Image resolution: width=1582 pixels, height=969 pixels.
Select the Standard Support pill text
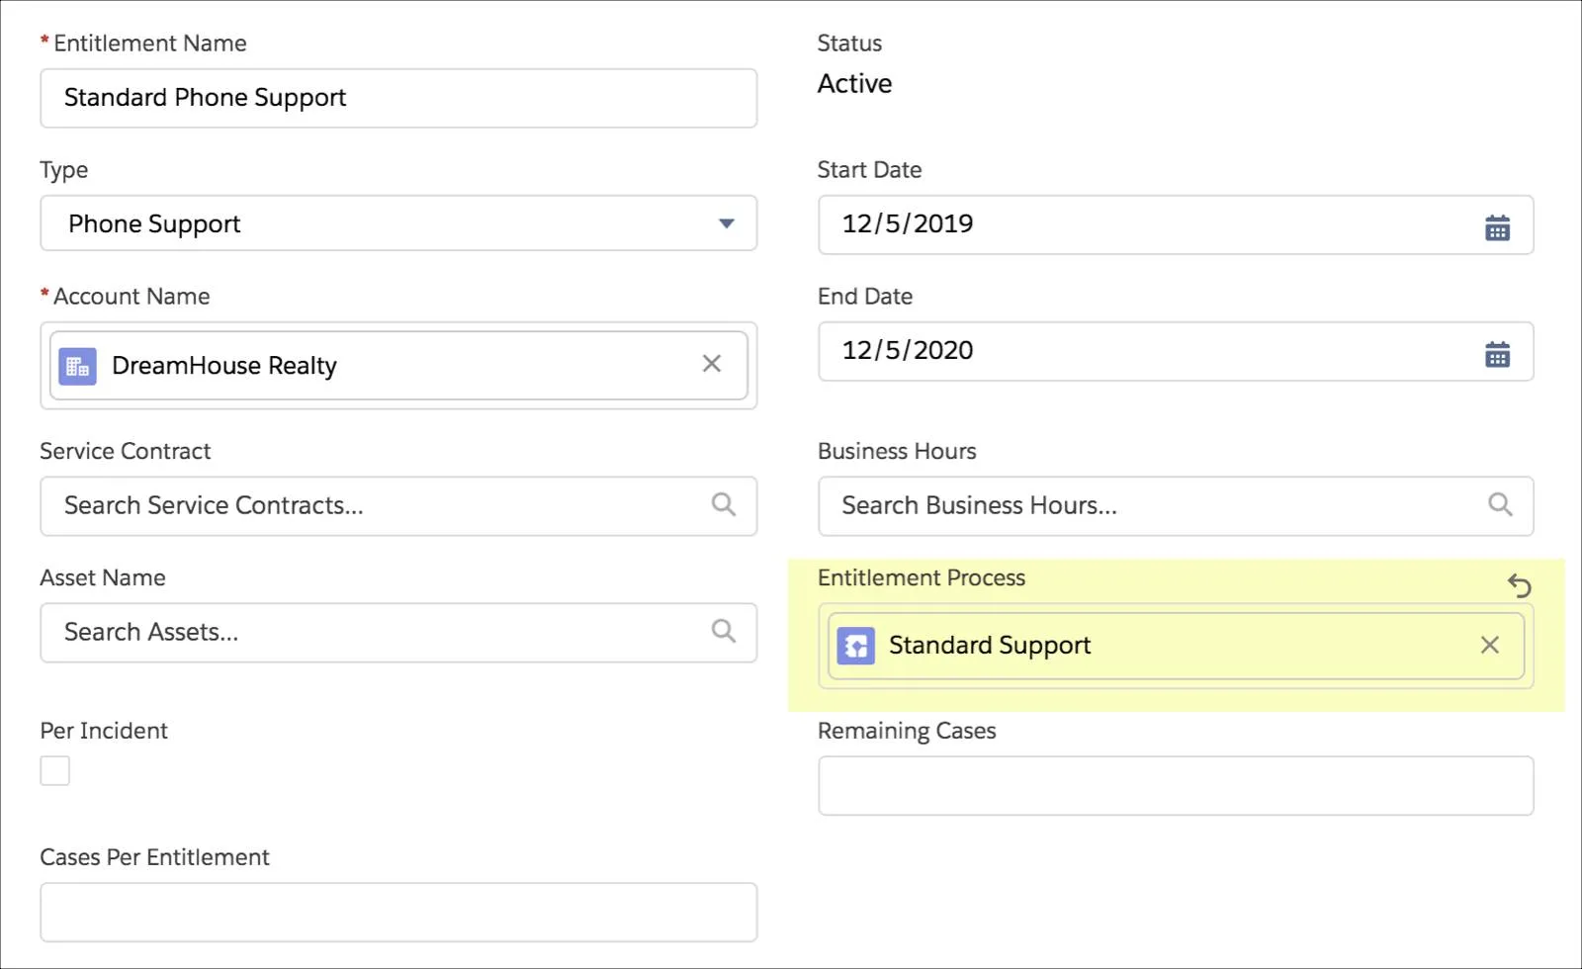[x=990, y=646]
